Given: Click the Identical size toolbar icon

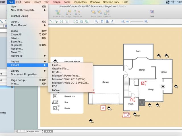Looking at the screenshot, I should pos(107,12).
